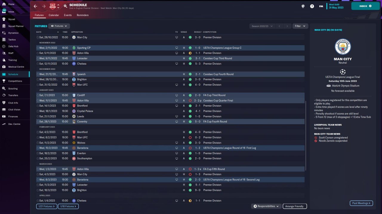
Task: Tick the circle for the Wolves fixture
Action: pos(38,143)
